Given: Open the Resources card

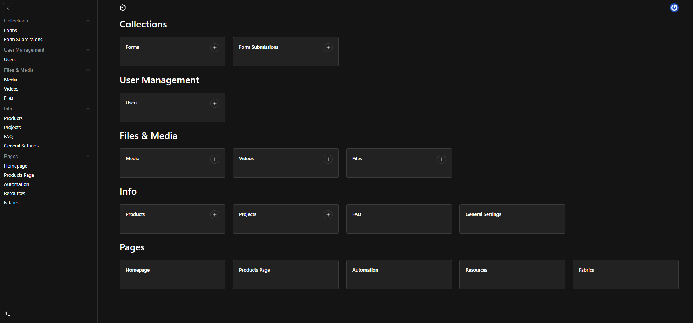Looking at the screenshot, I should 512,275.
